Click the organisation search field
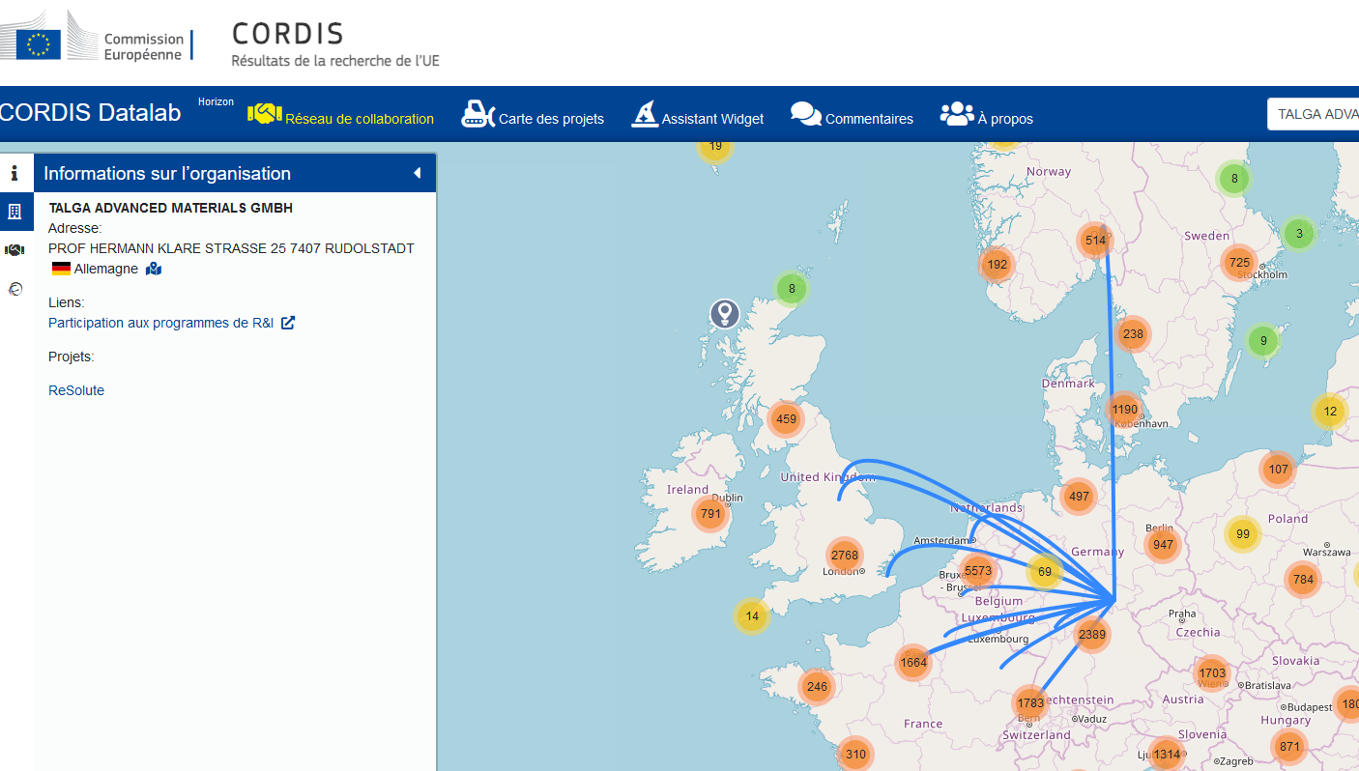The width and height of the screenshot is (1359, 771). [x=1315, y=114]
